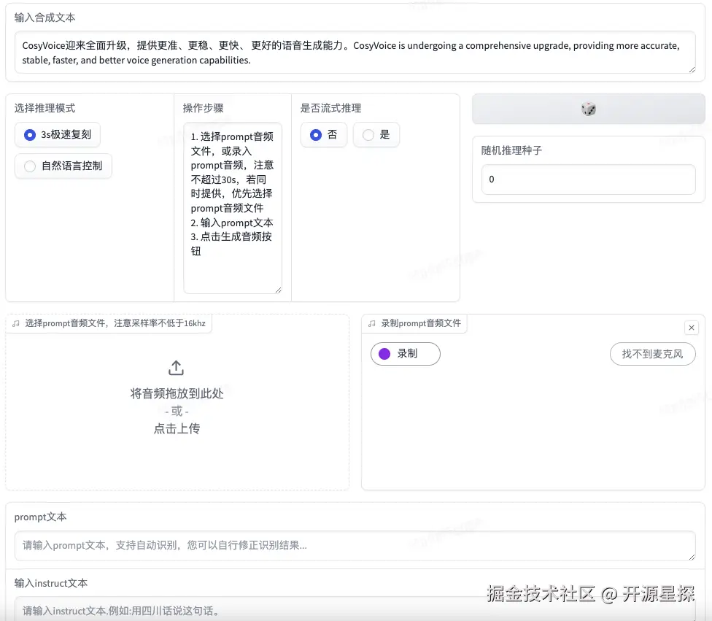Click the music note icon beside 录制prompt音频文件

(372, 323)
